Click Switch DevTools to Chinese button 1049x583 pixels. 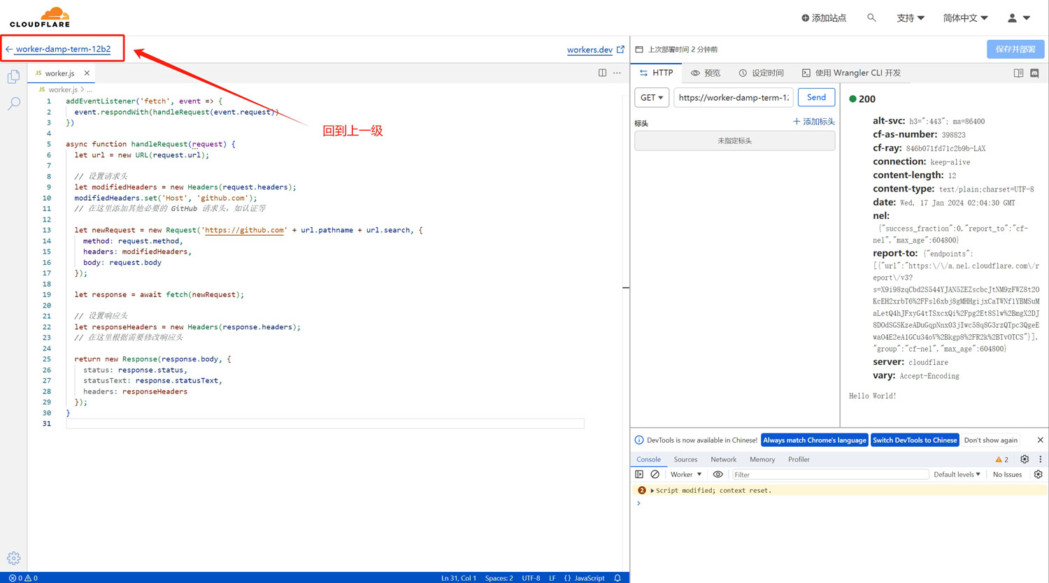point(915,440)
